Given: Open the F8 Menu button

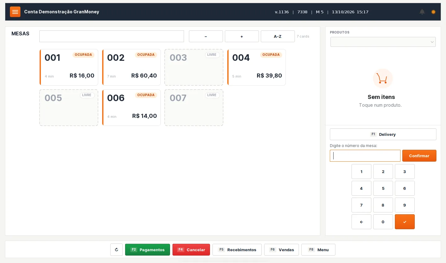Looking at the screenshot, I should [318, 250].
